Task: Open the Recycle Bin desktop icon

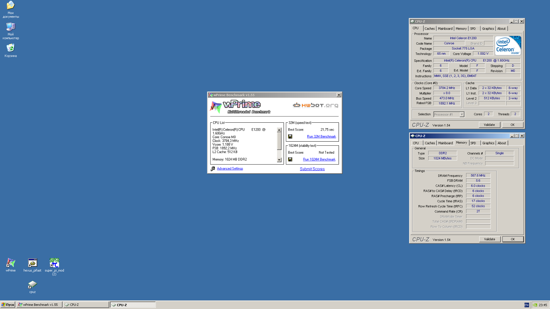Action: pyautogui.click(x=11, y=50)
